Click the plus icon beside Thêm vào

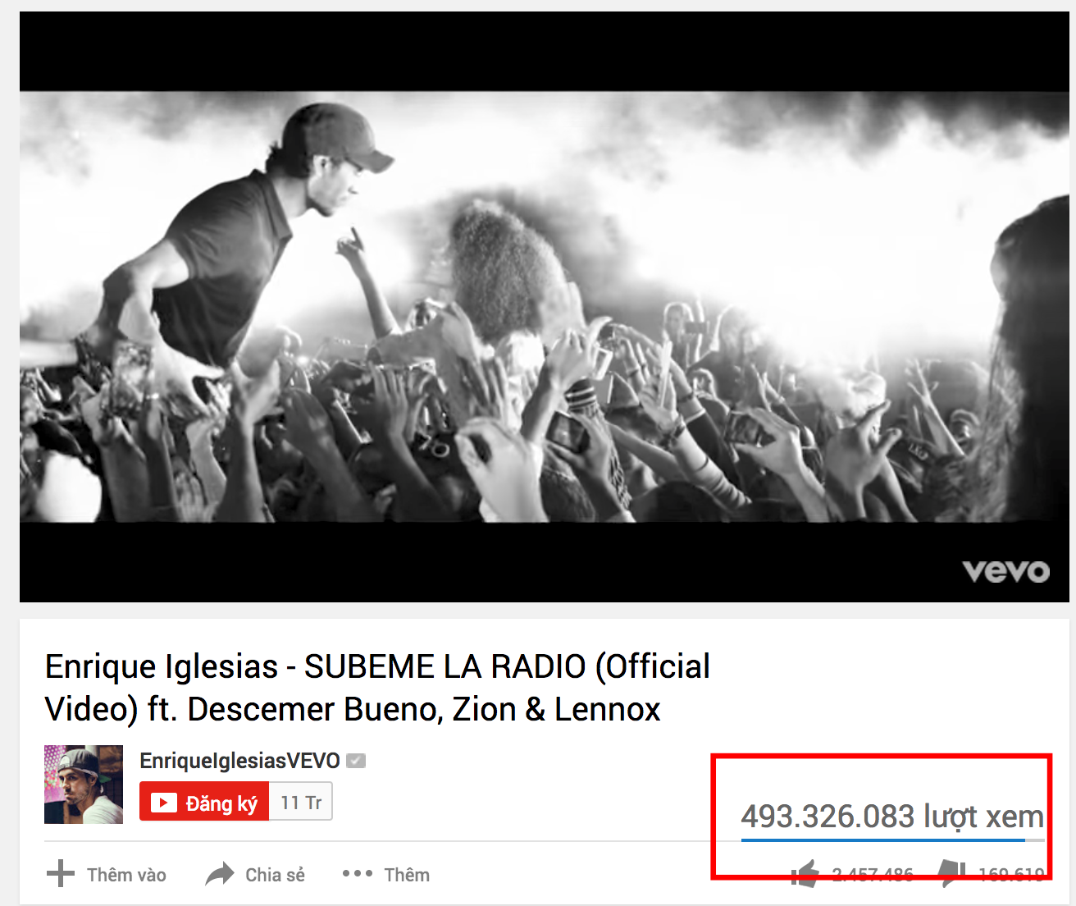click(61, 874)
